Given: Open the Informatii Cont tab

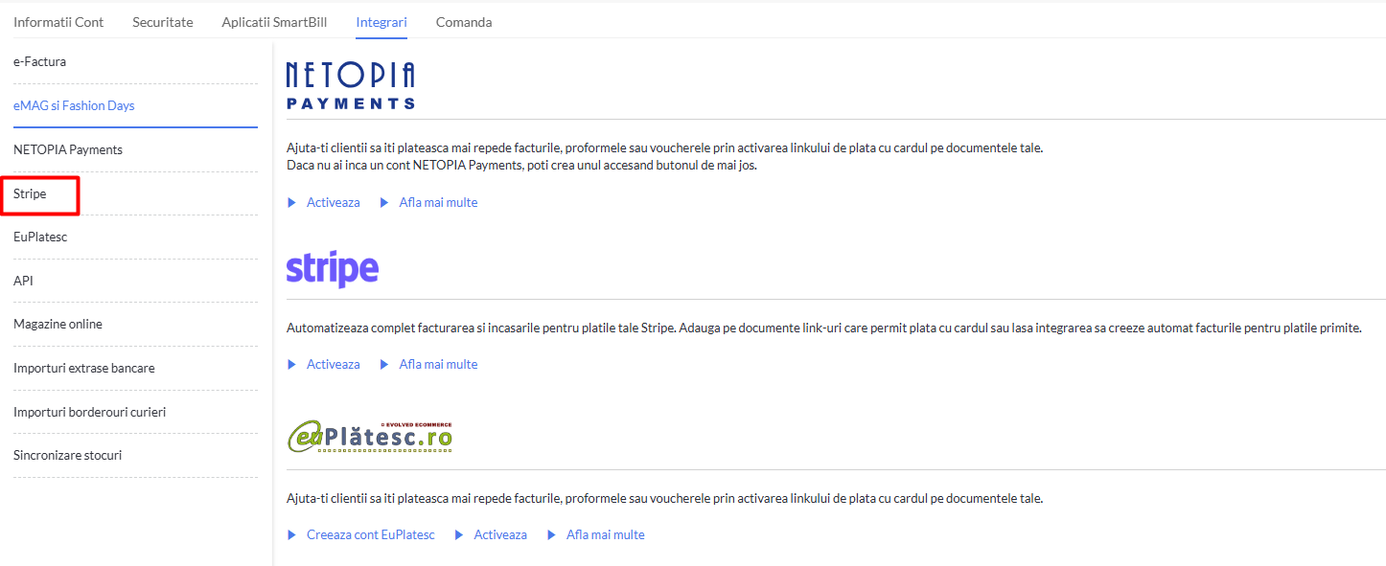Looking at the screenshot, I should 58,22.
